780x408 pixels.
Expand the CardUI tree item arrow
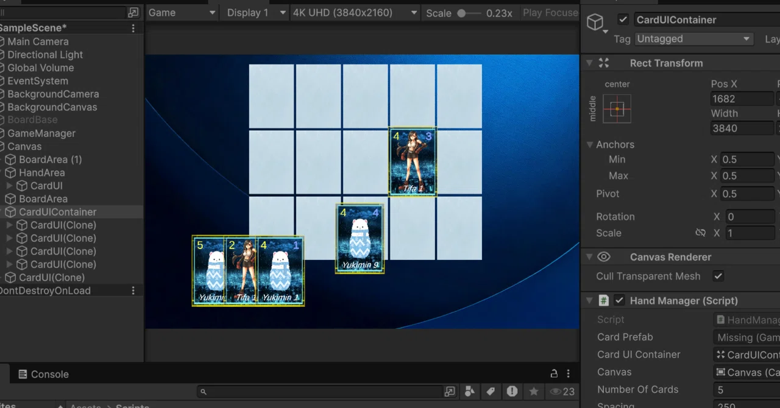9,186
